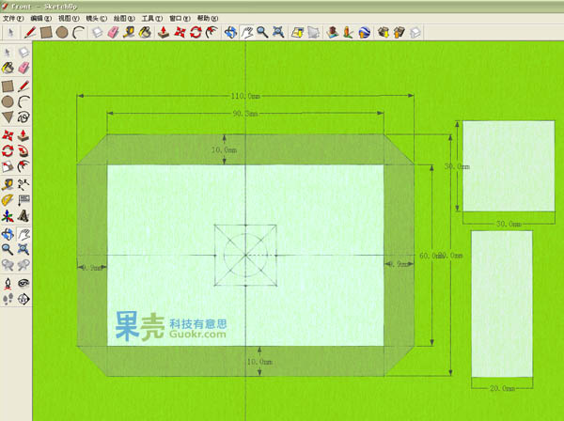Open the 文件 (File) menu
This screenshot has width=564, height=421.
pos(13,18)
